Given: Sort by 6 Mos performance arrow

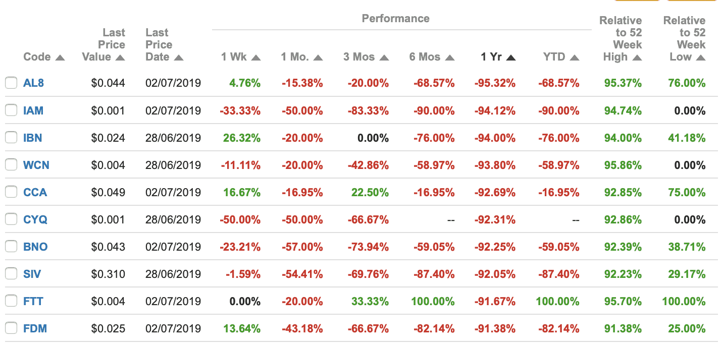Looking at the screenshot, I should click(x=450, y=58).
